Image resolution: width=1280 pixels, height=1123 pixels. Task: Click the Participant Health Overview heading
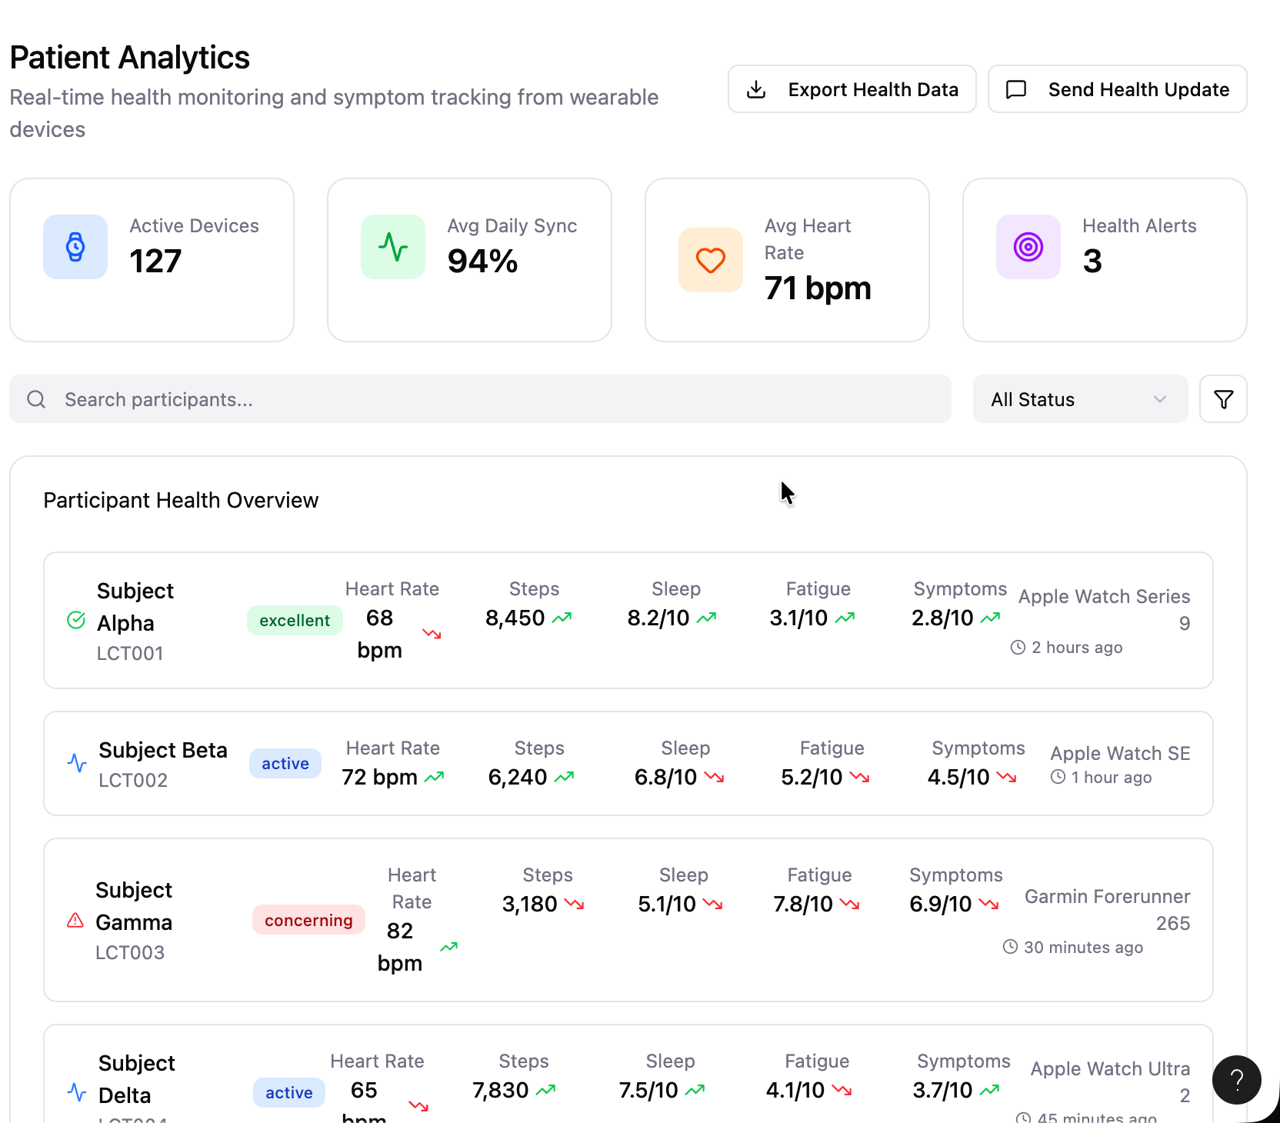tap(181, 500)
